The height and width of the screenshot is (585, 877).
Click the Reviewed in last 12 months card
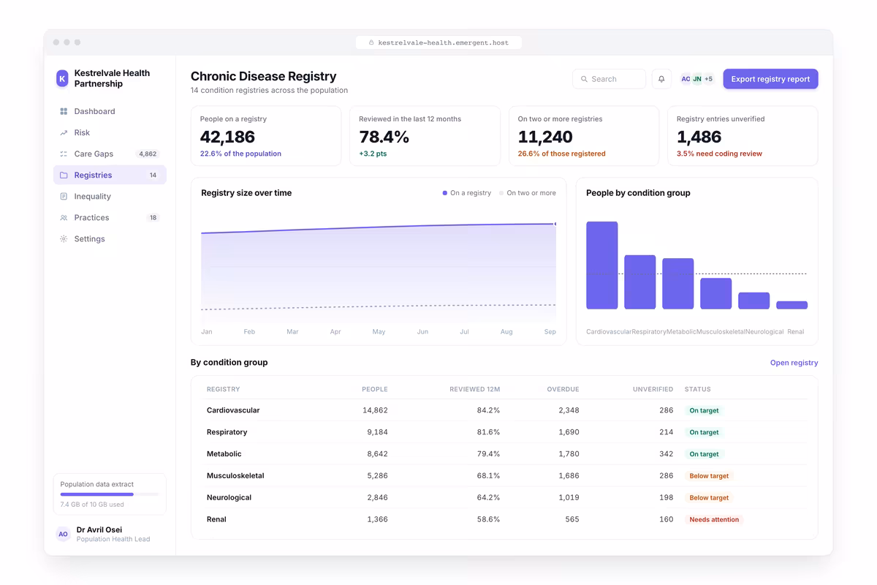(425, 136)
